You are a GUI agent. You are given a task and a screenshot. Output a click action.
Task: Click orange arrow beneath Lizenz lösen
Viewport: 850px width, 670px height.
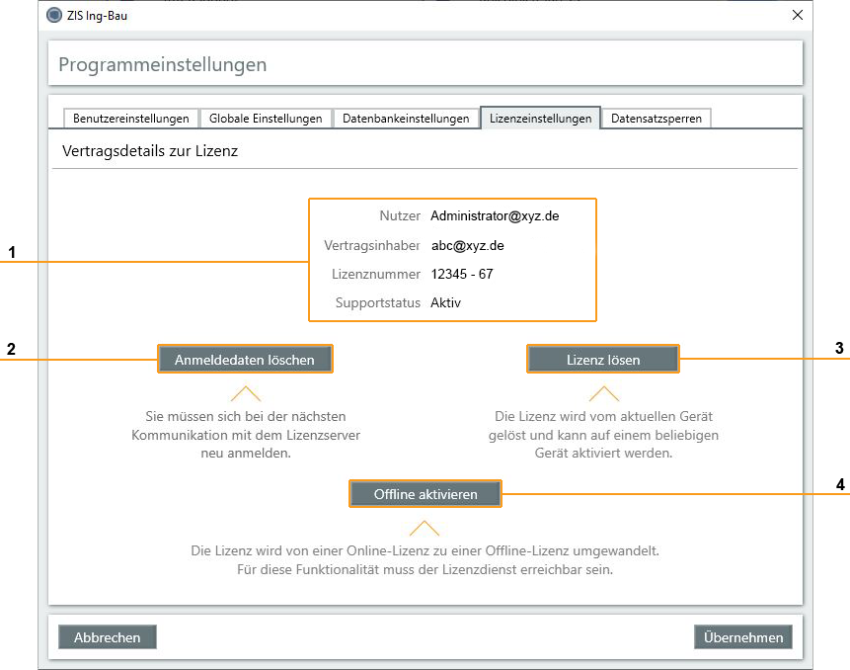[603, 393]
